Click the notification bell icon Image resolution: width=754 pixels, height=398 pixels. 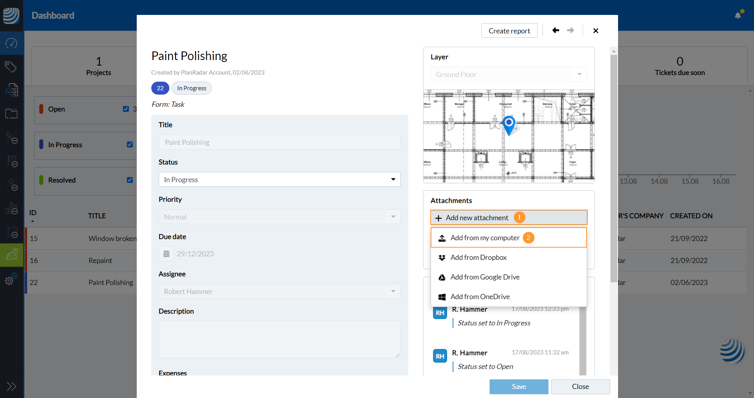click(x=738, y=15)
